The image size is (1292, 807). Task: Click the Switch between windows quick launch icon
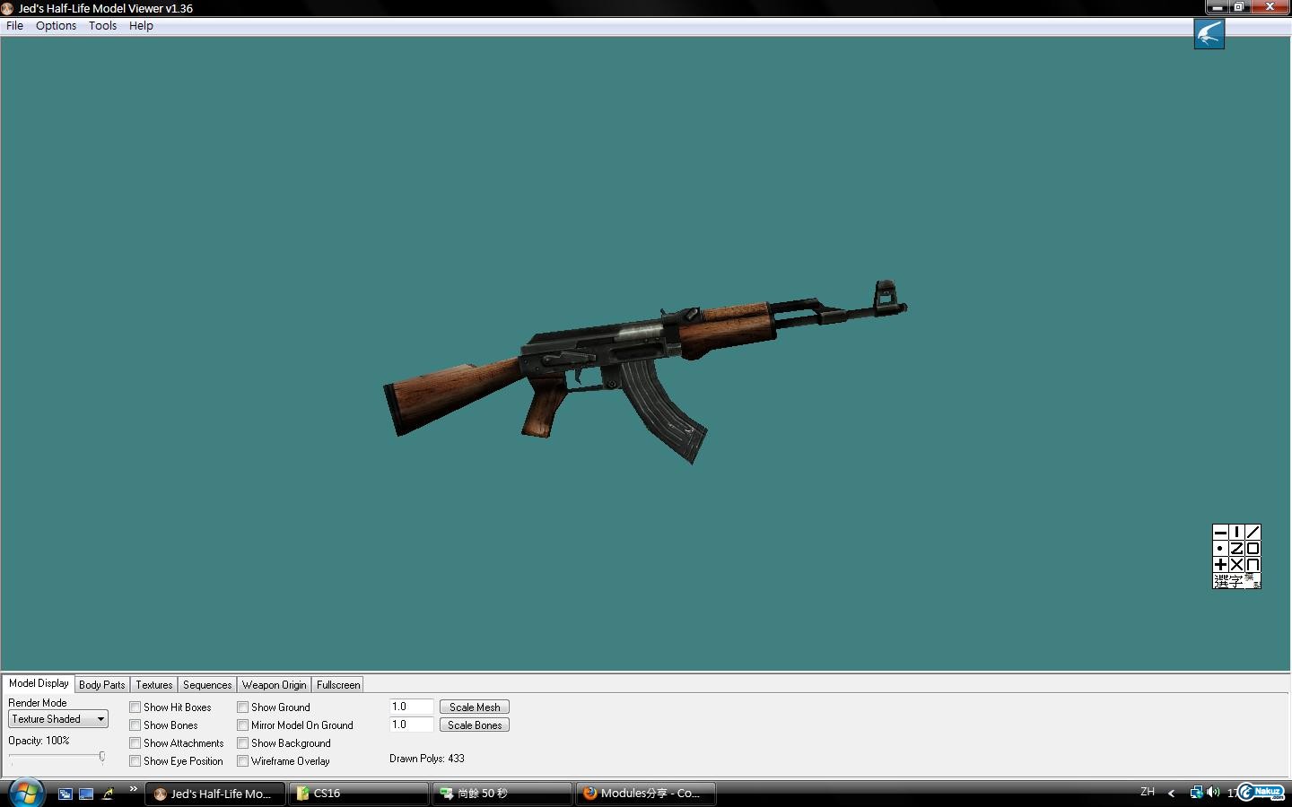tap(65, 794)
